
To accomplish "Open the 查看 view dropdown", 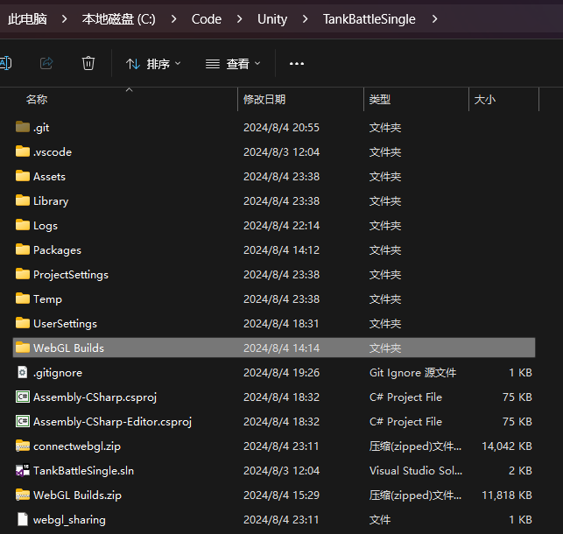I will [x=233, y=64].
